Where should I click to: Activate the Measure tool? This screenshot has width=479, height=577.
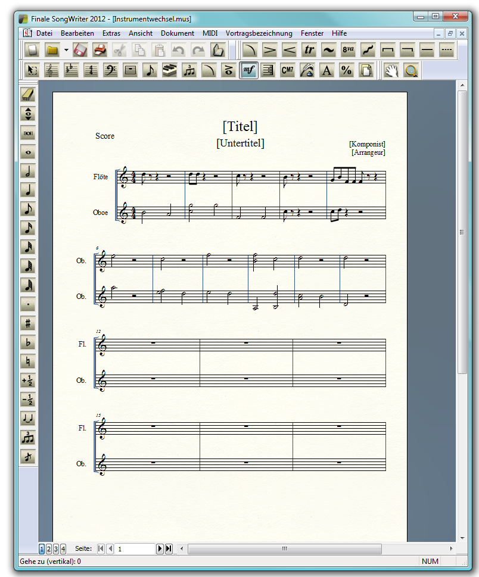click(x=130, y=70)
